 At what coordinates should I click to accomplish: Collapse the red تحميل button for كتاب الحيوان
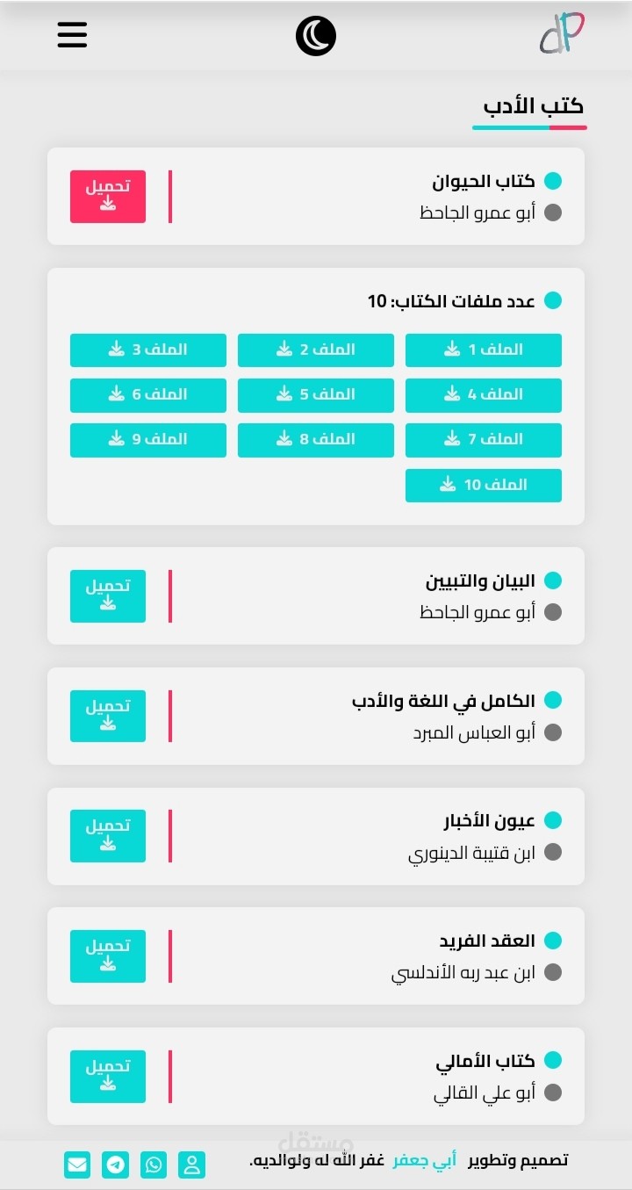(108, 197)
